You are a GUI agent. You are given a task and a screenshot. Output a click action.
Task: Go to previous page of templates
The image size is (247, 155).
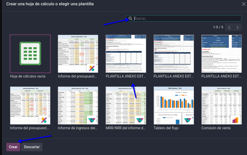click(229, 27)
